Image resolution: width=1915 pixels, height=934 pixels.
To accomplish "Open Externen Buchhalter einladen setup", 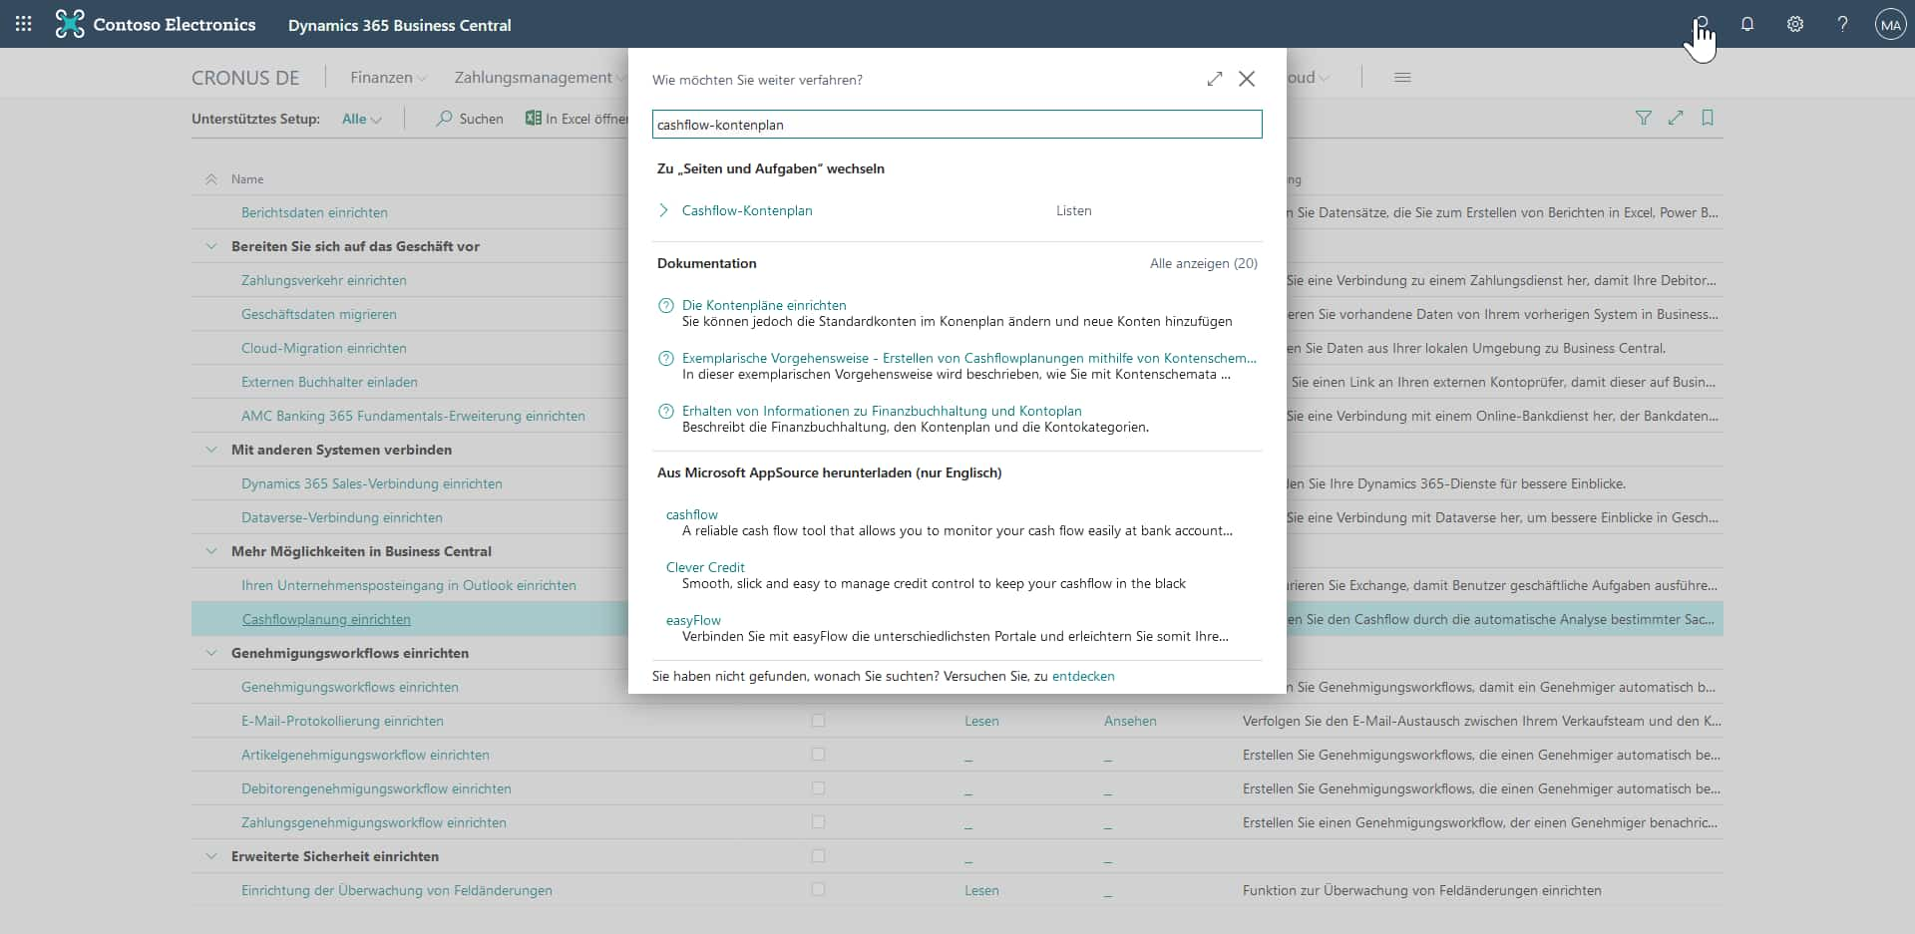I will pyautogui.click(x=329, y=382).
